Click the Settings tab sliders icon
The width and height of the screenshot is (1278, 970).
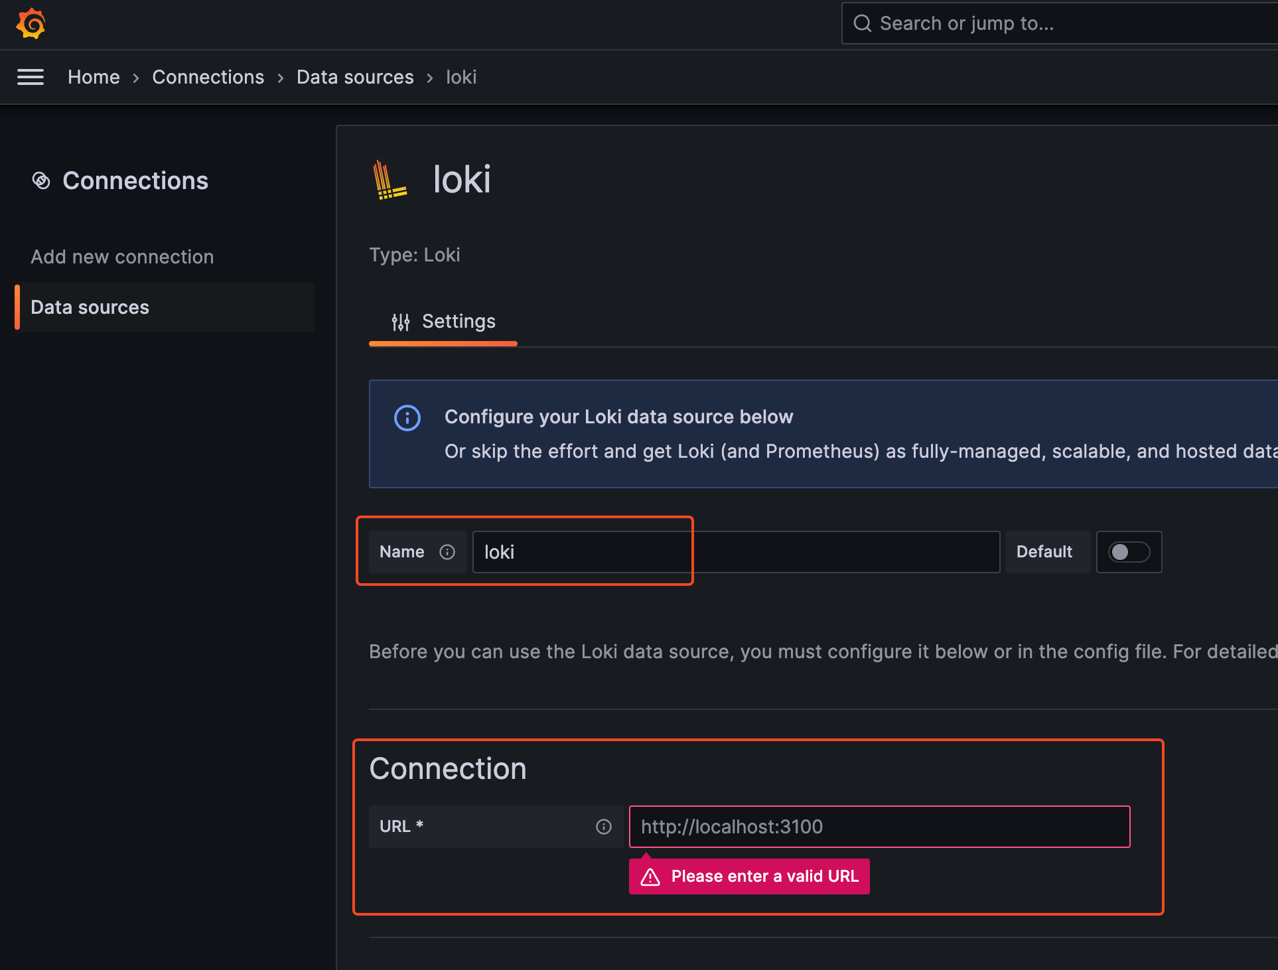coord(400,322)
